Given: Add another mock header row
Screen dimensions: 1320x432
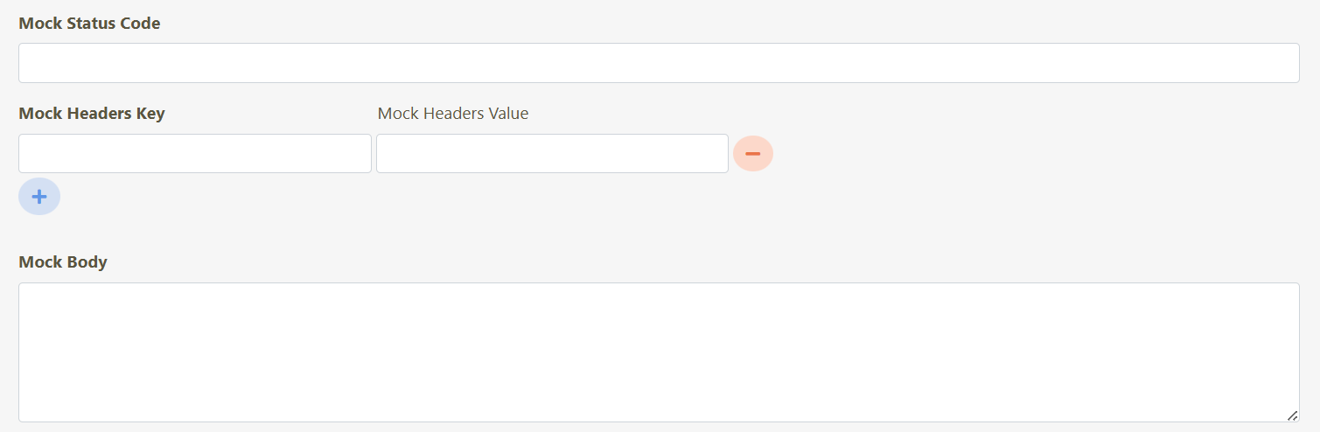Looking at the screenshot, I should pyautogui.click(x=39, y=197).
